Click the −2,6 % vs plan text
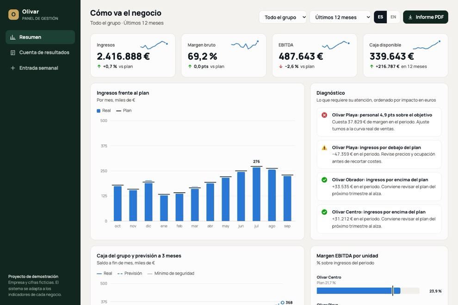Screen dimensions: 458x305 299,67
